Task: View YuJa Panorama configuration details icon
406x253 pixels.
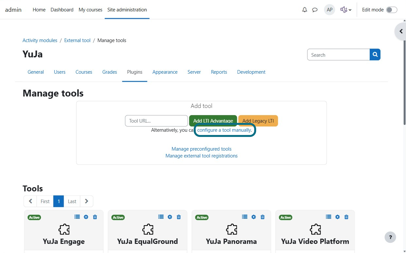Action: [245, 216]
